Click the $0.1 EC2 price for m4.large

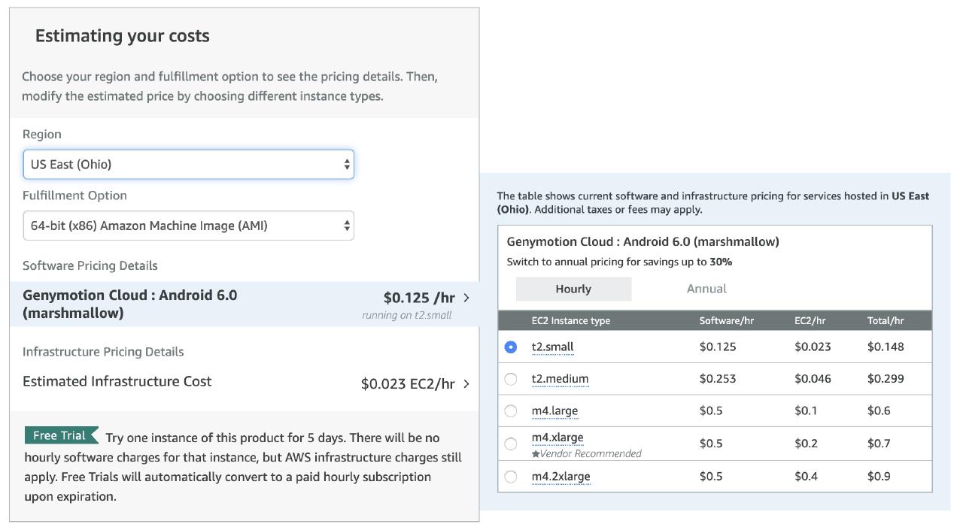coord(806,411)
